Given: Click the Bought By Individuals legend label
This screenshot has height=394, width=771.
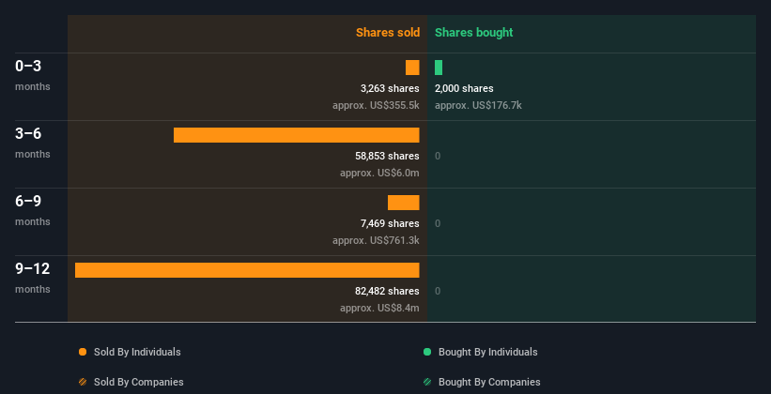Looking at the screenshot, I should pos(487,352).
